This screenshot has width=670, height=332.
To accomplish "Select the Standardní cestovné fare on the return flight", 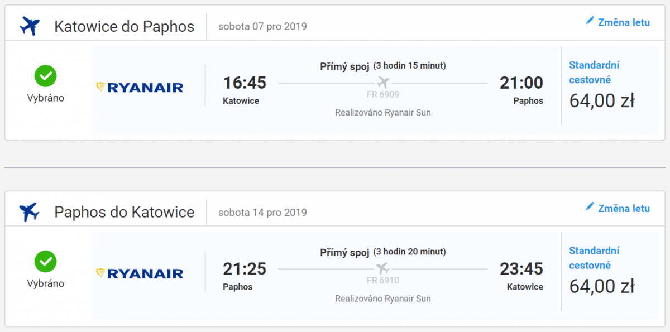I will [x=594, y=258].
